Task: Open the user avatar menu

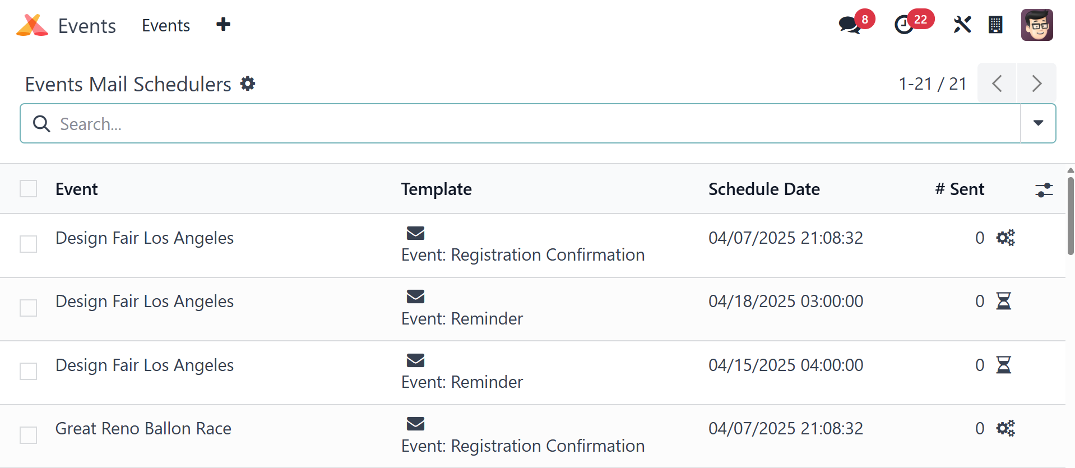Action: pyautogui.click(x=1037, y=25)
